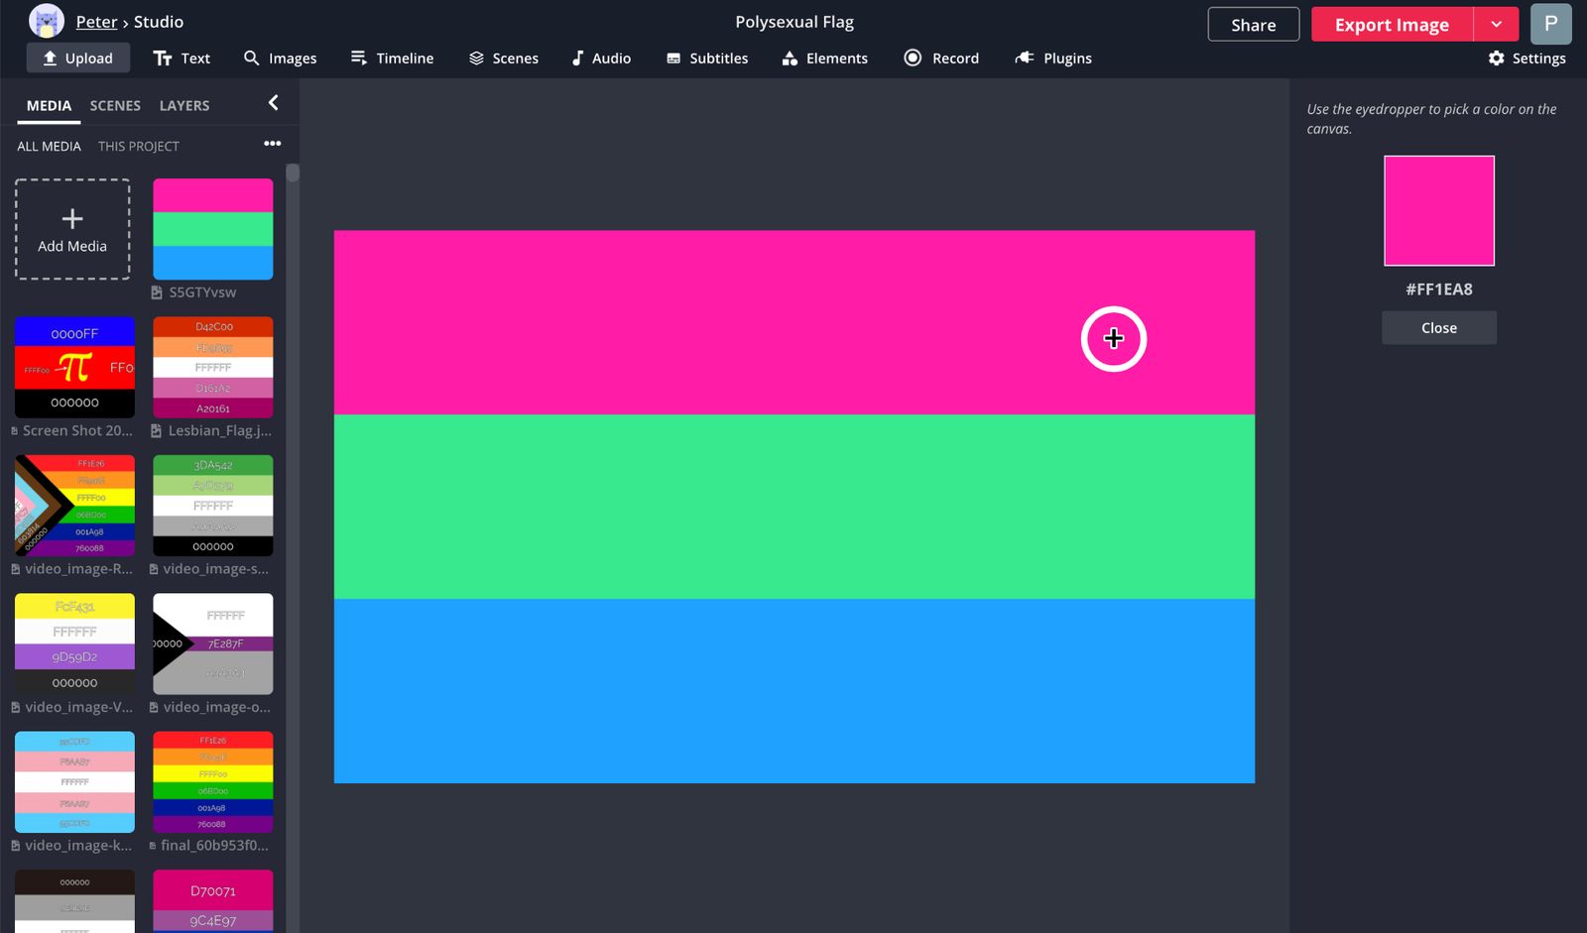Open the Elements panel

pyautogui.click(x=824, y=58)
